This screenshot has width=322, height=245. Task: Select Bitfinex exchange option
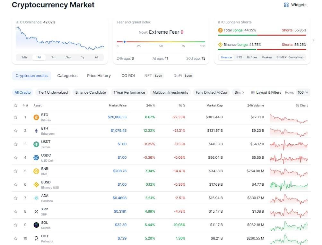(252, 57)
